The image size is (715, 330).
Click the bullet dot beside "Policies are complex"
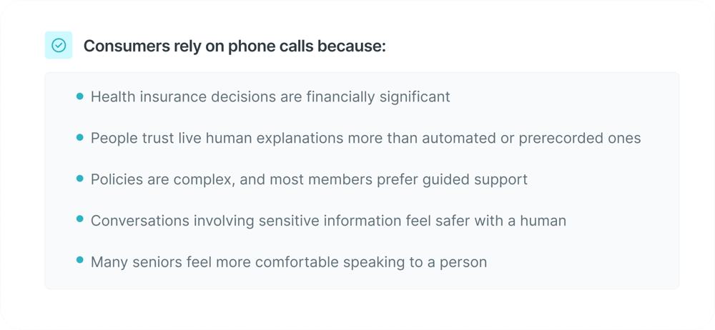pyautogui.click(x=79, y=179)
